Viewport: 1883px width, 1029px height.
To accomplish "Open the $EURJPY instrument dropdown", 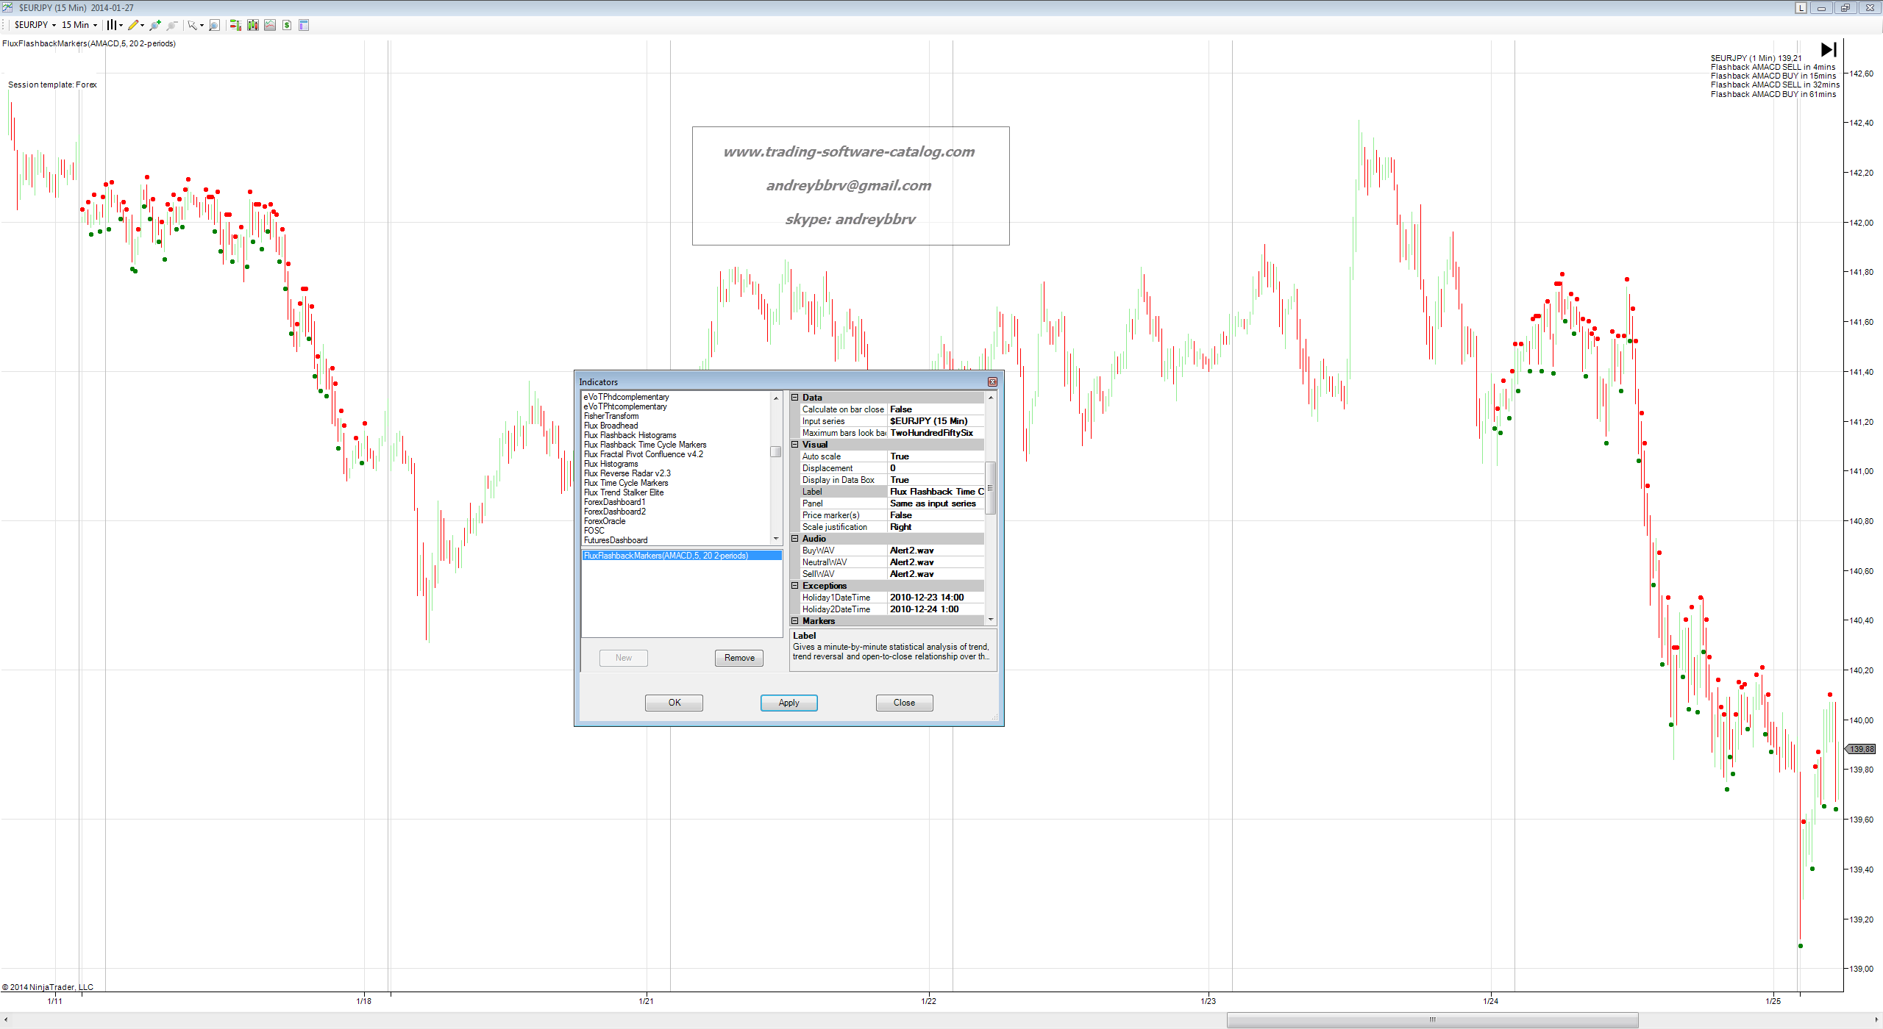I will click(35, 25).
